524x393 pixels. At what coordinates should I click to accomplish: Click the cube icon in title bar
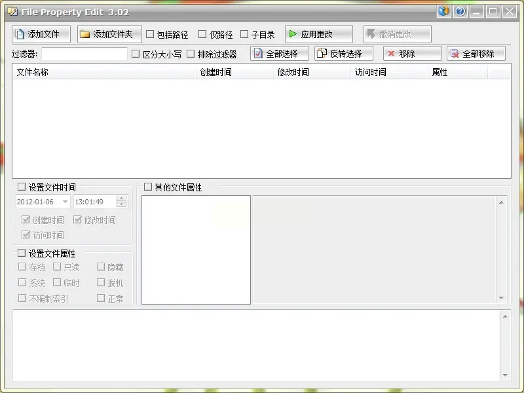point(443,12)
